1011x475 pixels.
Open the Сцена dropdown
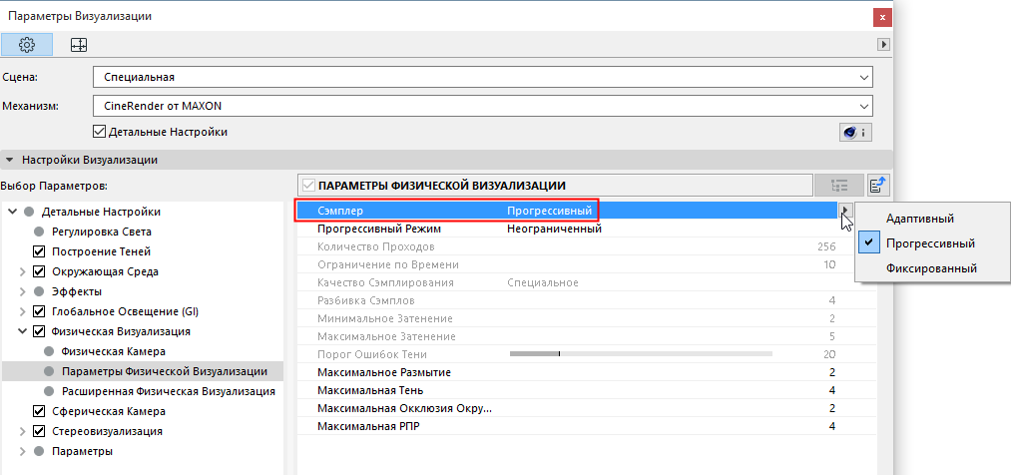point(482,77)
